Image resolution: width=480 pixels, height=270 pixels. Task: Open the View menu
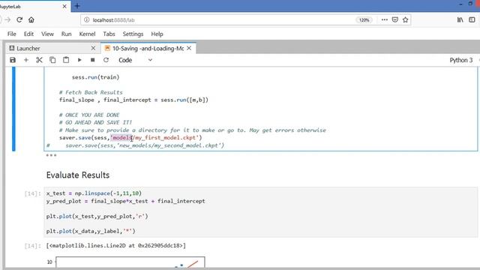pyautogui.click(x=47, y=34)
